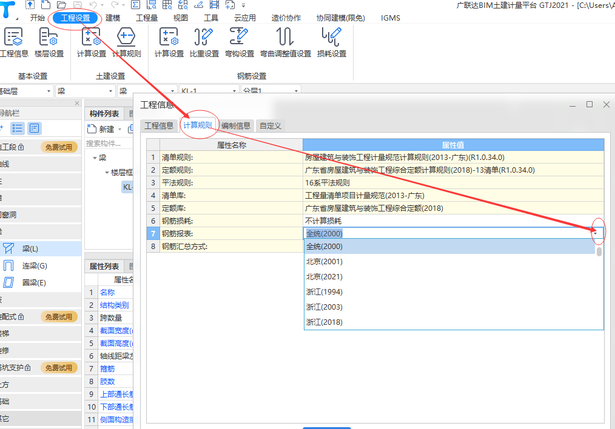The image size is (615, 429).
Task: Switch to the 编制信息 tab
Action: (236, 126)
